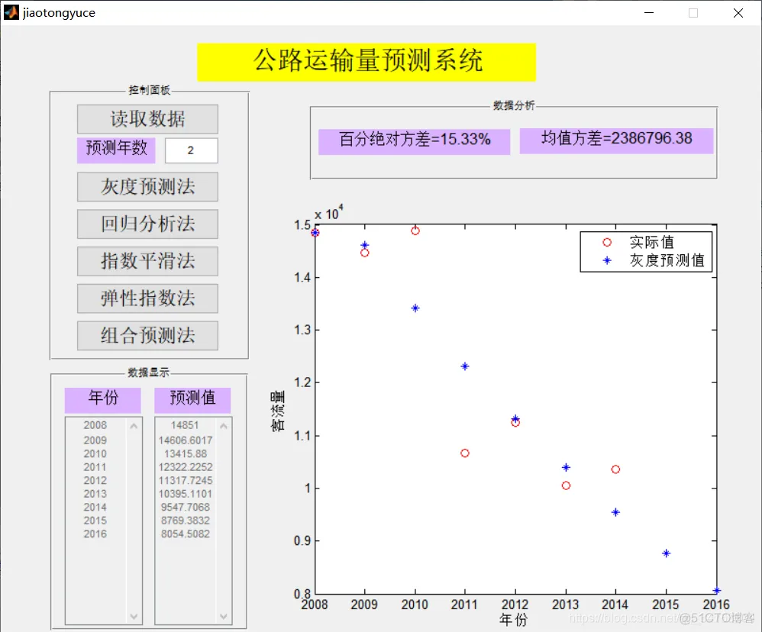Select the 回归分析法 (Regression Analysis) button

click(147, 224)
